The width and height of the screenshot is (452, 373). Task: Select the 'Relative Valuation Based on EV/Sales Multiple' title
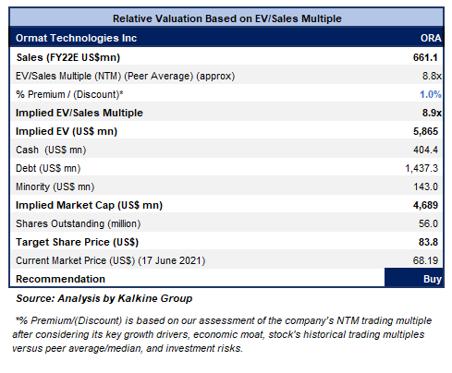tap(227, 18)
